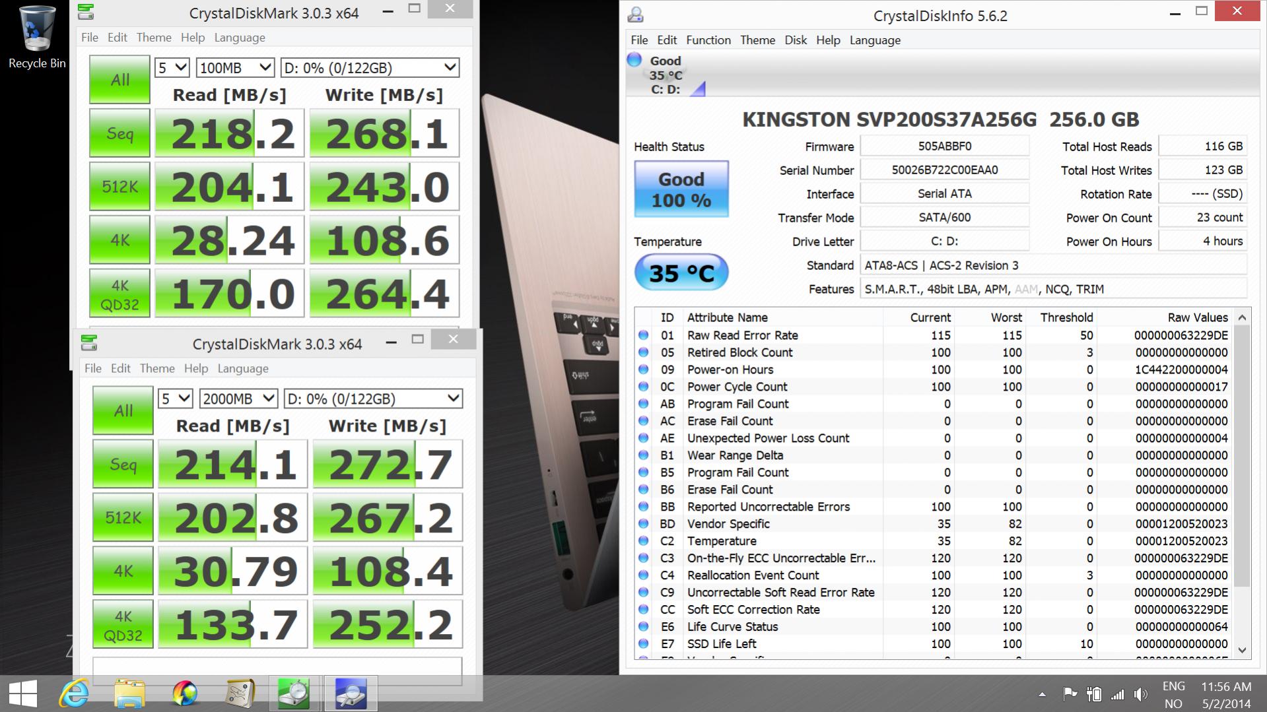Click status dot for Wear Range Delta
The width and height of the screenshot is (1267, 712).
tap(643, 455)
